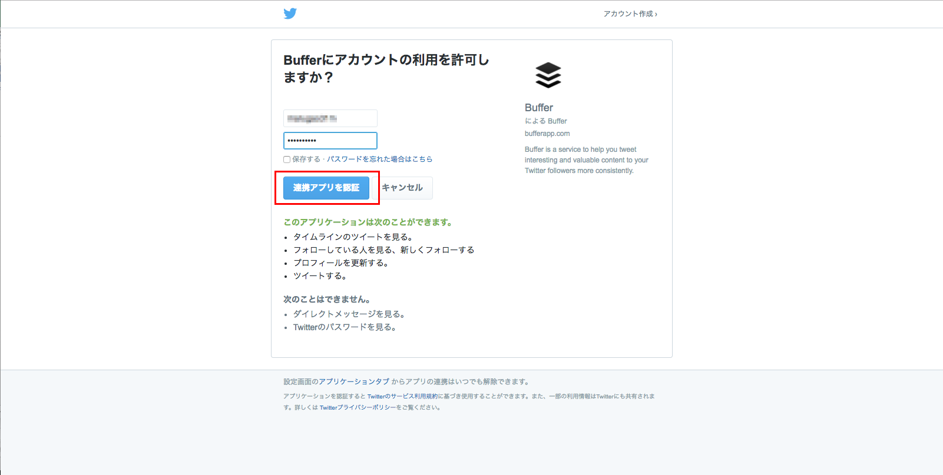Viewport: 943px width, 475px height.
Task: Click the Twitter bird logo
Action: pyautogui.click(x=290, y=14)
